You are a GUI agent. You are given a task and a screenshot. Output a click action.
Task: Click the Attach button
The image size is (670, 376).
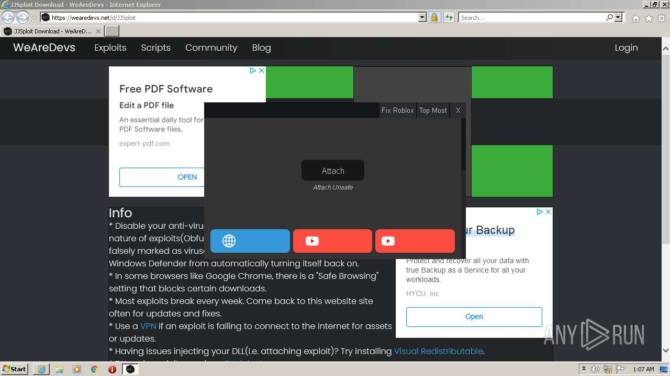pyautogui.click(x=333, y=171)
